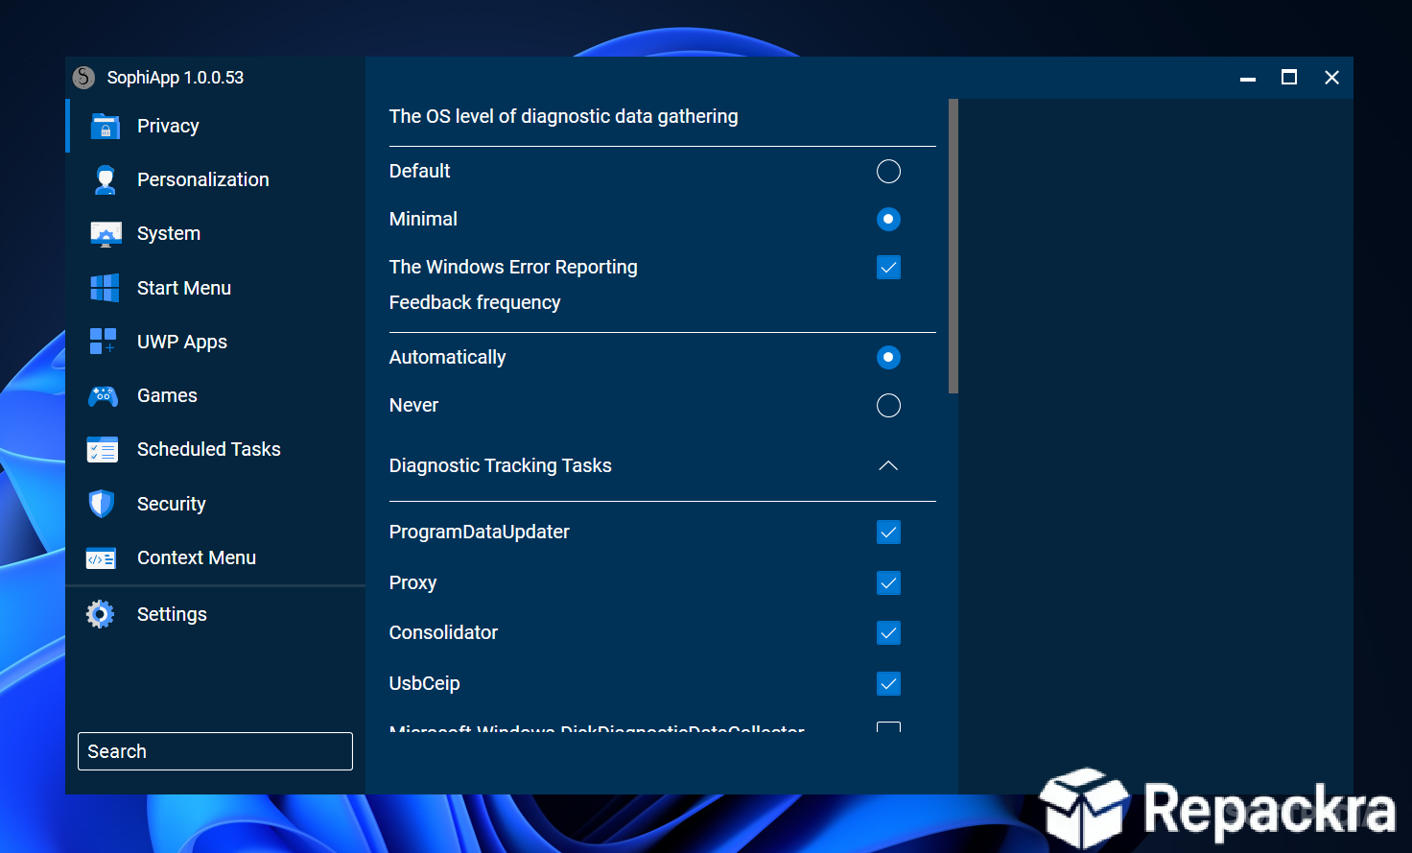This screenshot has height=853, width=1412.
Task: Open the Privacy section
Action: (x=216, y=126)
